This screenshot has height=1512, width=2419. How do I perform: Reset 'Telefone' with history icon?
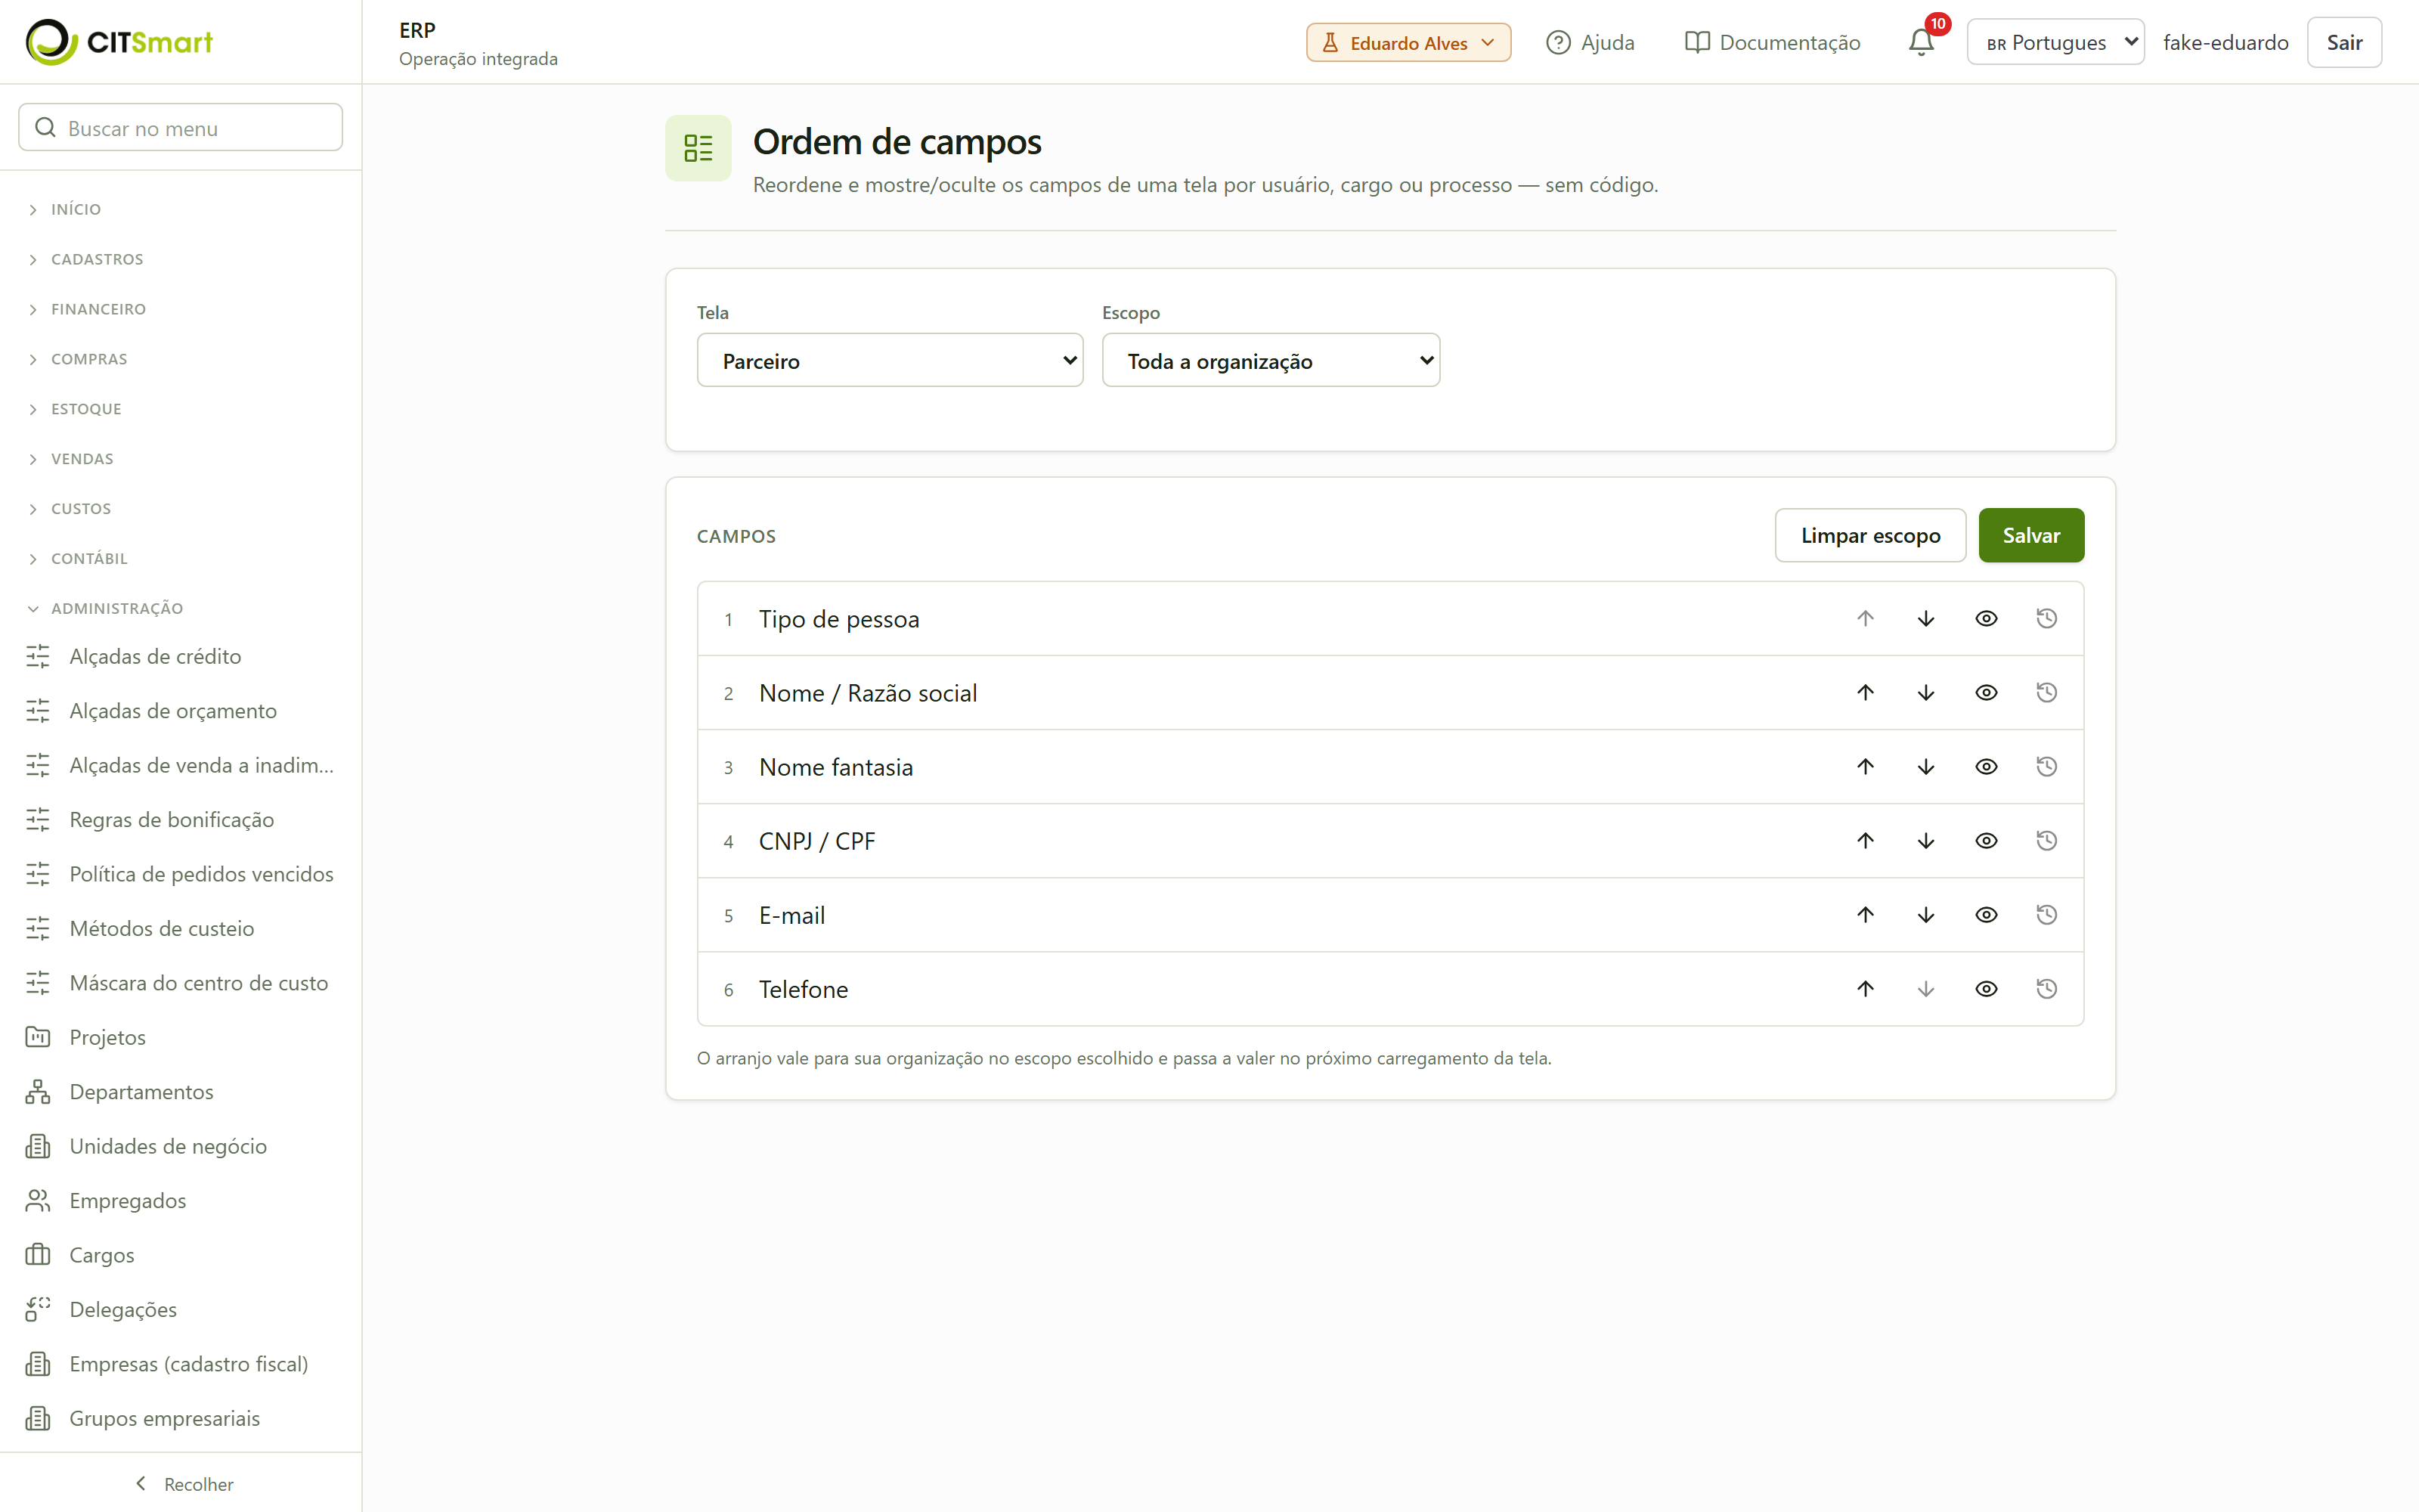click(2046, 989)
